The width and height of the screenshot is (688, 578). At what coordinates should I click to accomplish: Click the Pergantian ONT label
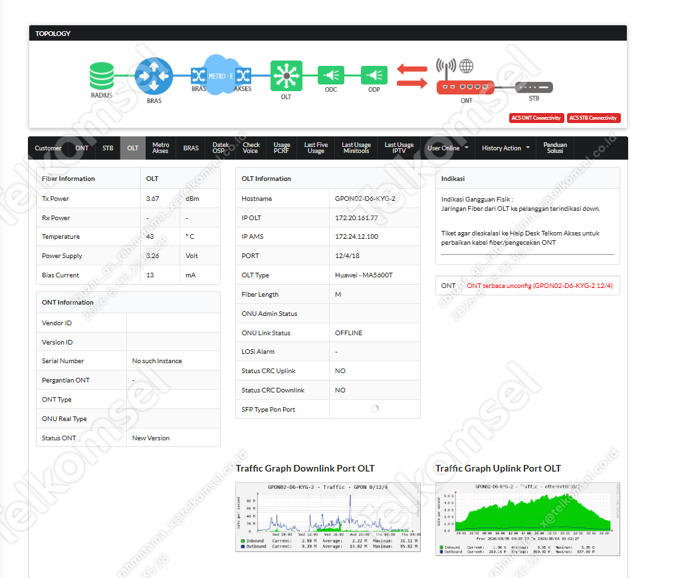tap(66, 380)
